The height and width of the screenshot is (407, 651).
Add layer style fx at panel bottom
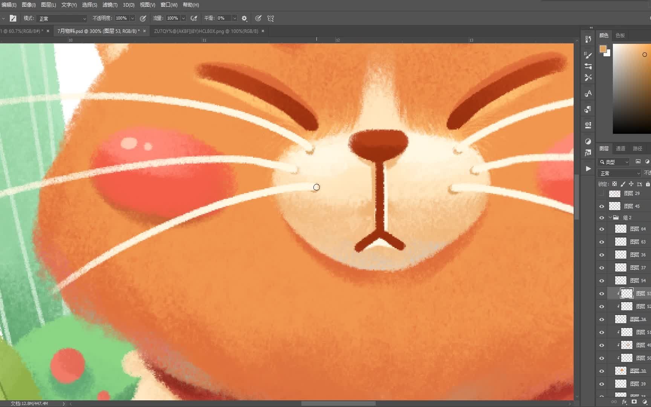624,402
